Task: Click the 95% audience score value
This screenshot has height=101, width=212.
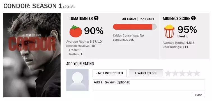Action: point(187,30)
